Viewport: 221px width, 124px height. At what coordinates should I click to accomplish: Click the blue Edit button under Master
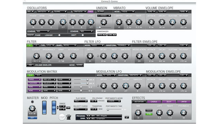pyautogui.click(x=32, y=118)
